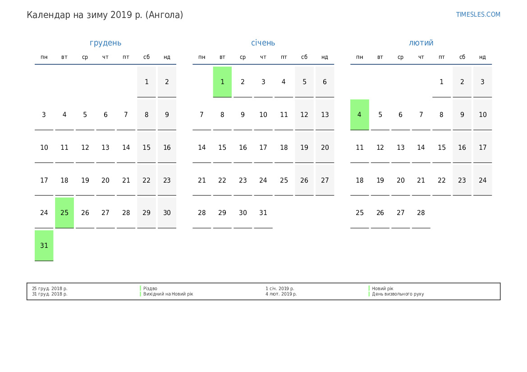Click the Різдво legend entry
Viewport: 527px width, 372px height.
pos(151,288)
